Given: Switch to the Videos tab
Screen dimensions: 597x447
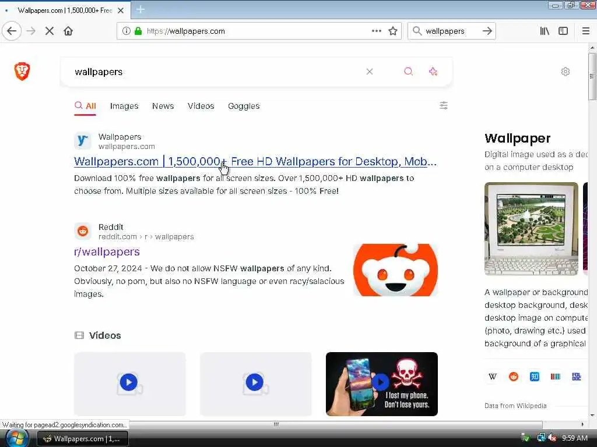Looking at the screenshot, I should [201, 106].
